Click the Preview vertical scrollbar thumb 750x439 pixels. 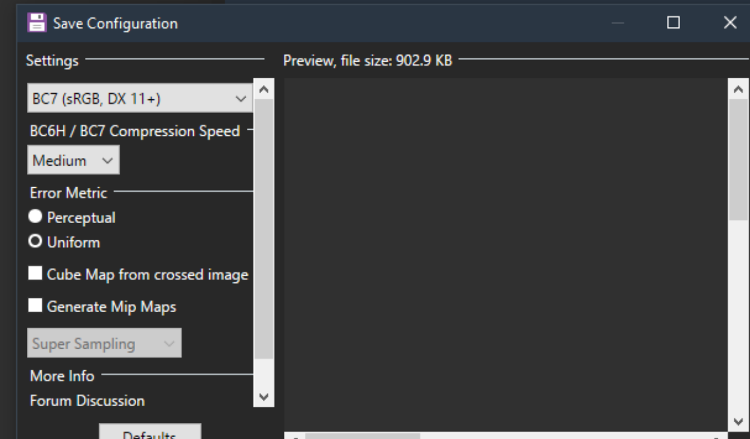738,158
